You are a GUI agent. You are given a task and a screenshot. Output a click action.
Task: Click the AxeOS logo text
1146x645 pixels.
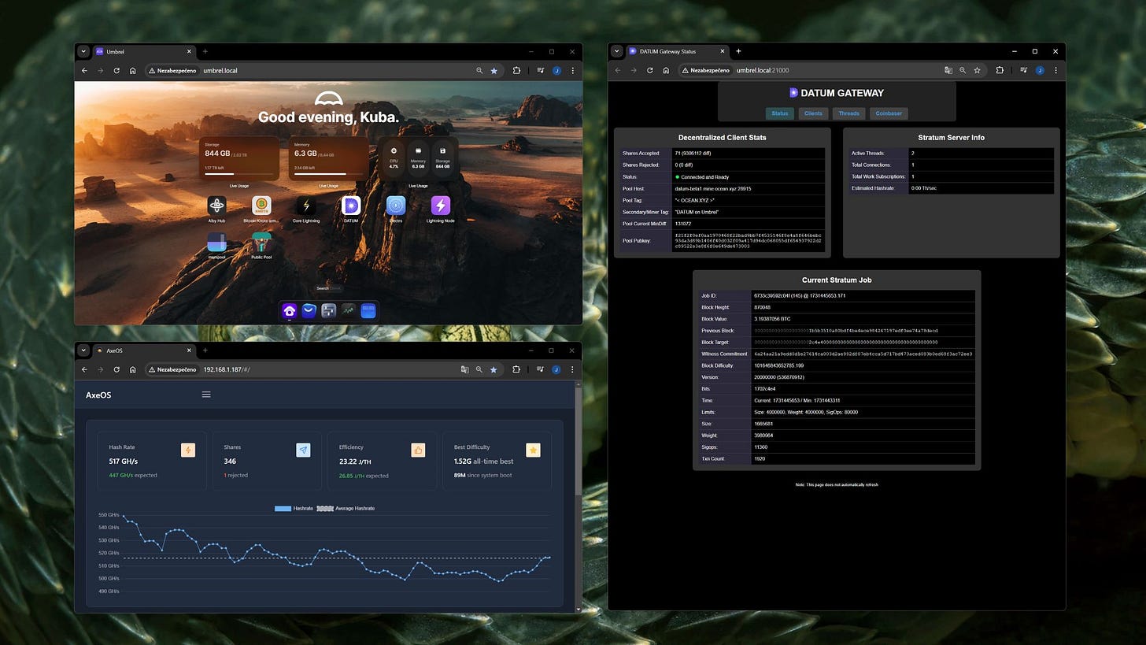98,395
